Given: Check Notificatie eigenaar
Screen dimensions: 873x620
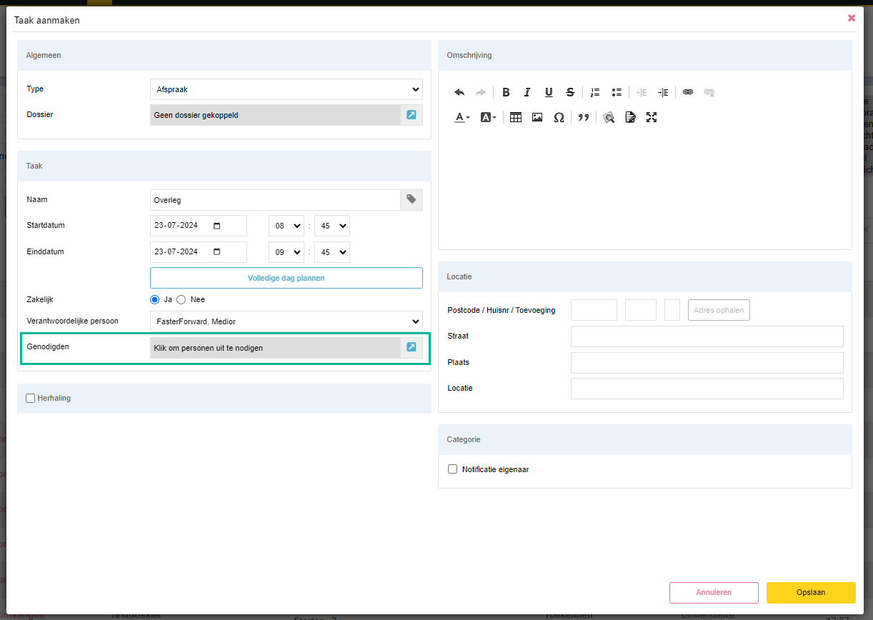Looking at the screenshot, I should [452, 469].
